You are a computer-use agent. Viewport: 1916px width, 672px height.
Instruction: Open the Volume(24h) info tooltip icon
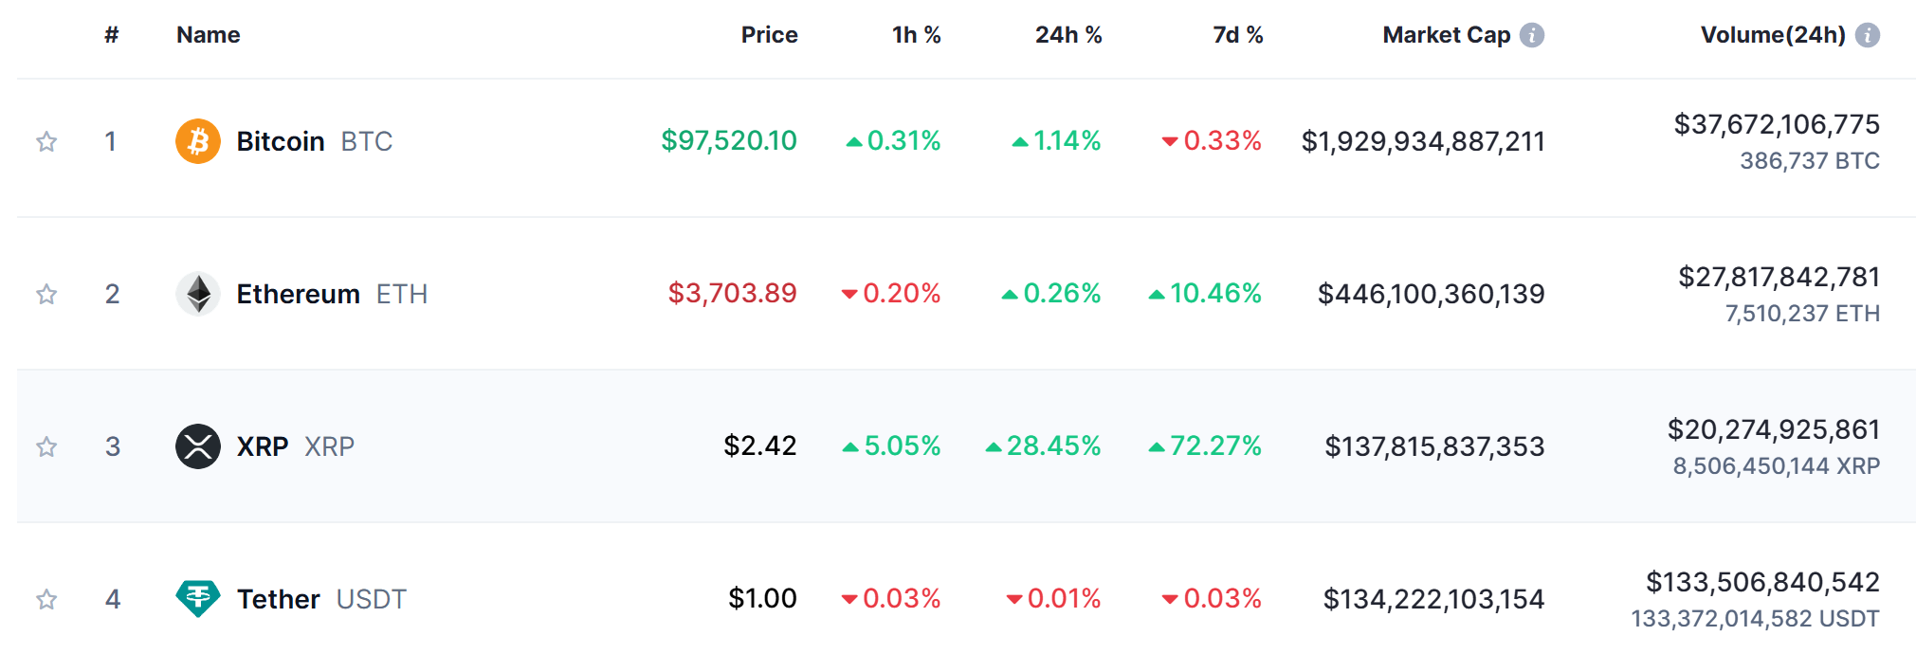coord(1867,34)
